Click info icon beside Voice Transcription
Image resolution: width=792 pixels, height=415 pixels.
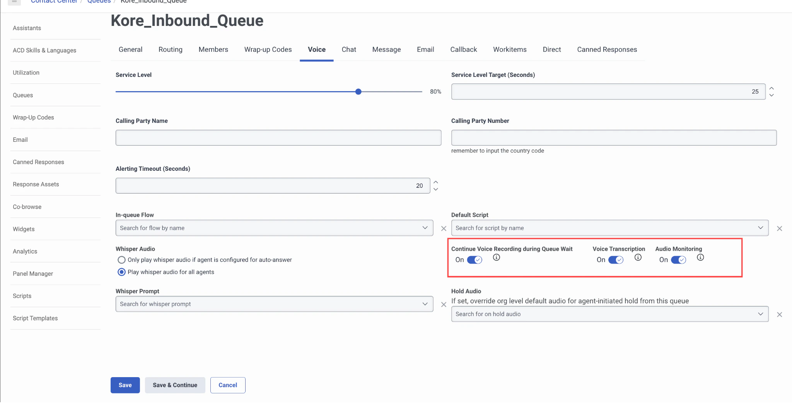tap(638, 257)
